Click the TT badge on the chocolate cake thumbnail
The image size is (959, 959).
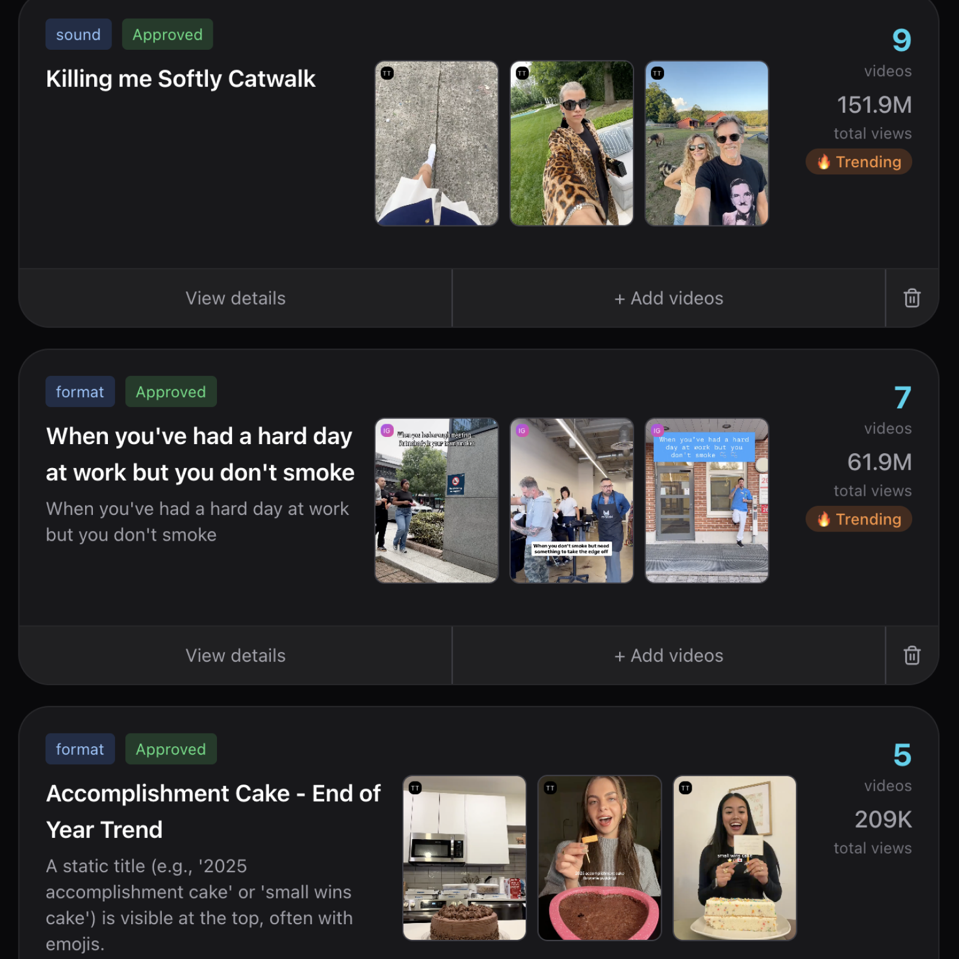point(414,787)
